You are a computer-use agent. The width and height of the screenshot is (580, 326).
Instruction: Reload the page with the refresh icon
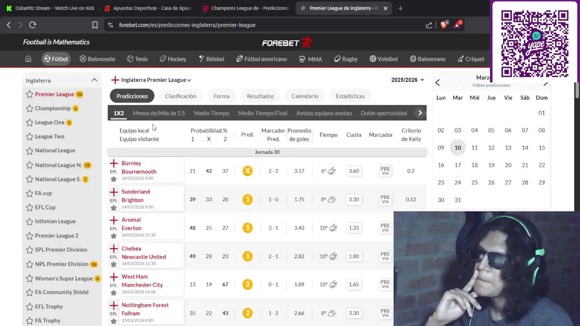click(x=33, y=25)
